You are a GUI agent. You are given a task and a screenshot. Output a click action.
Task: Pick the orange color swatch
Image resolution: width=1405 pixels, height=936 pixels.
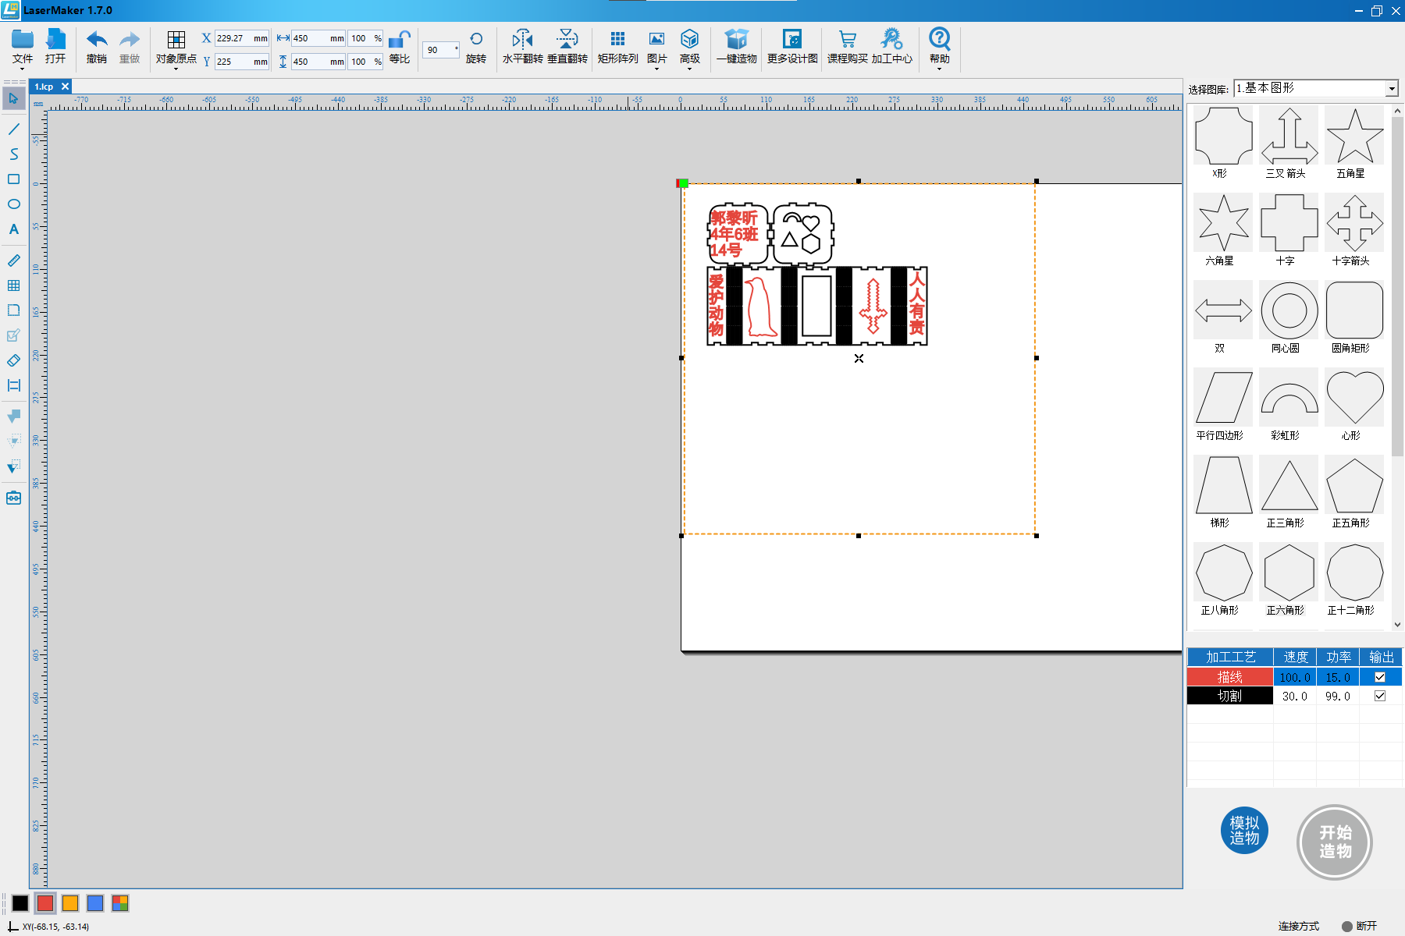tap(70, 903)
